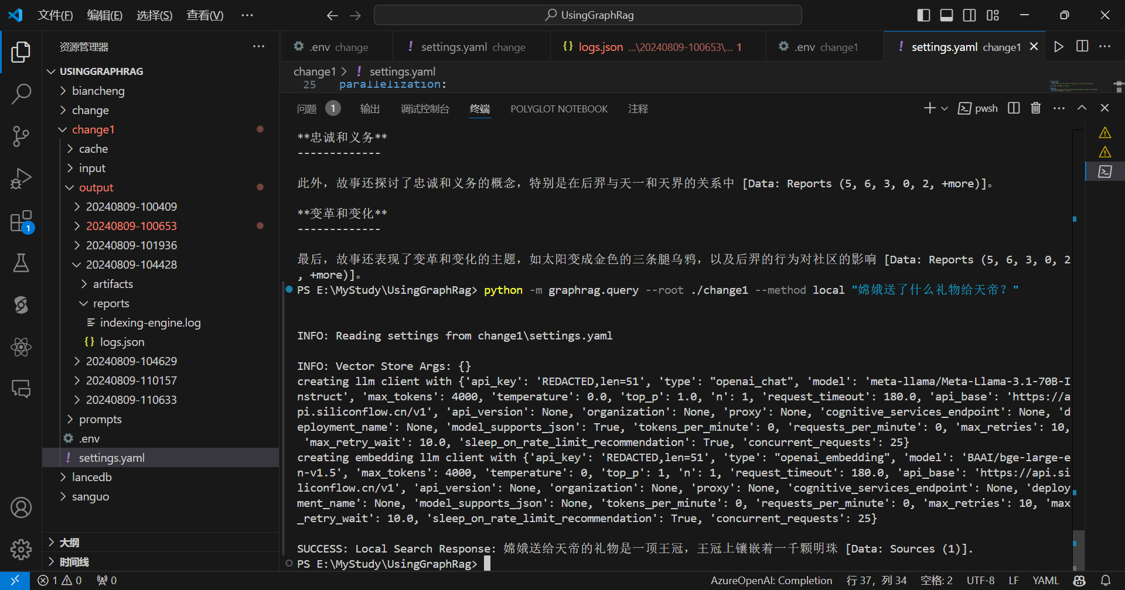Click change1 breadcrumb segment

(315, 71)
